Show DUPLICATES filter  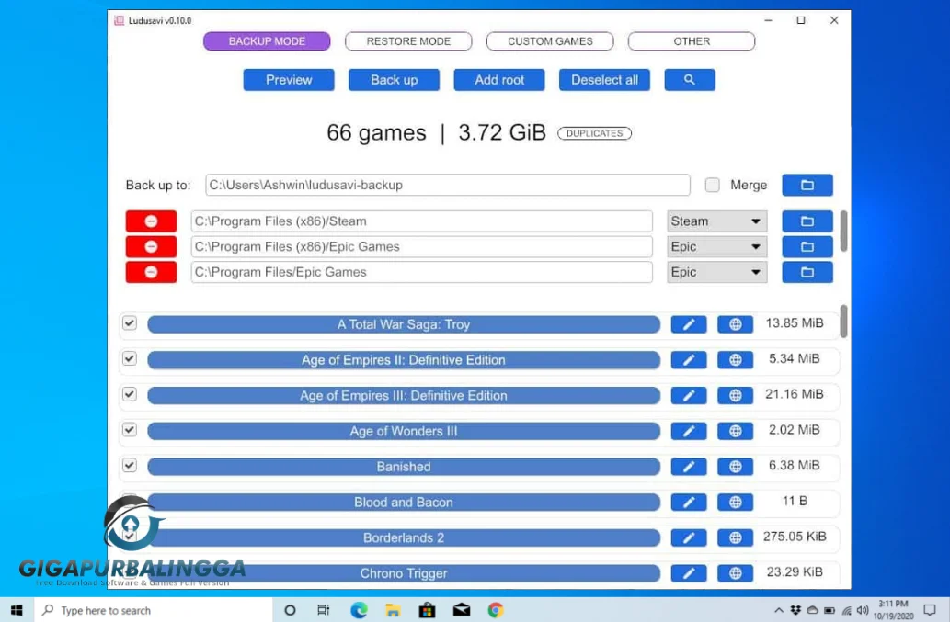(x=594, y=133)
